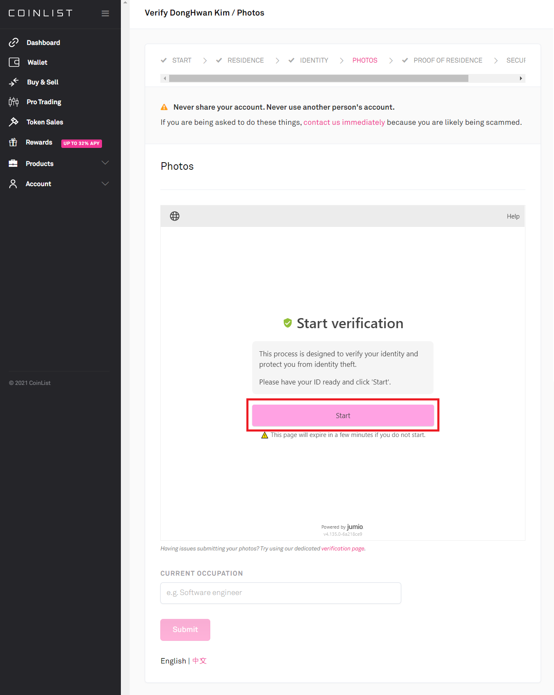Go to PROOF OF RESIDENCE step

tap(448, 60)
